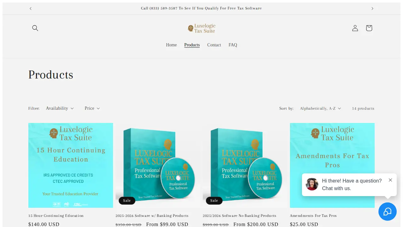Open the shopping cart icon
Image resolution: width=403 pixels, height=227 pixels.
point(369,28)
